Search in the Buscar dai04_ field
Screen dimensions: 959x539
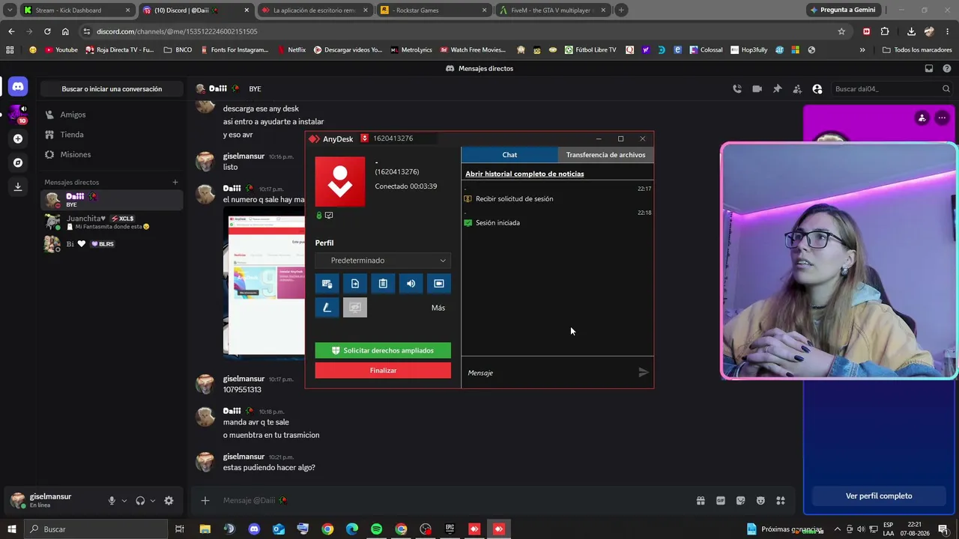click(x=892, y=89)
